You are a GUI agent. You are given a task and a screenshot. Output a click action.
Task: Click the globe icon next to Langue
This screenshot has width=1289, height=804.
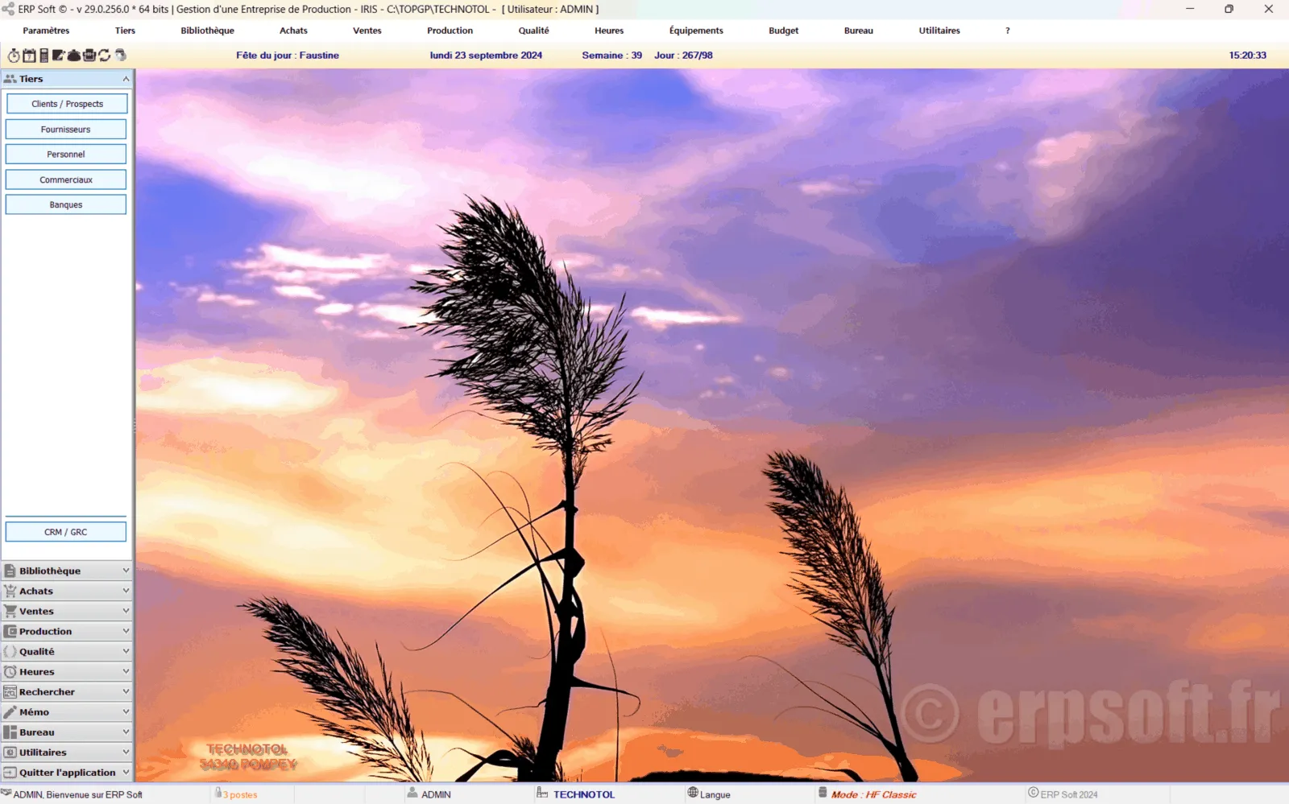click(x=693, y=794)
